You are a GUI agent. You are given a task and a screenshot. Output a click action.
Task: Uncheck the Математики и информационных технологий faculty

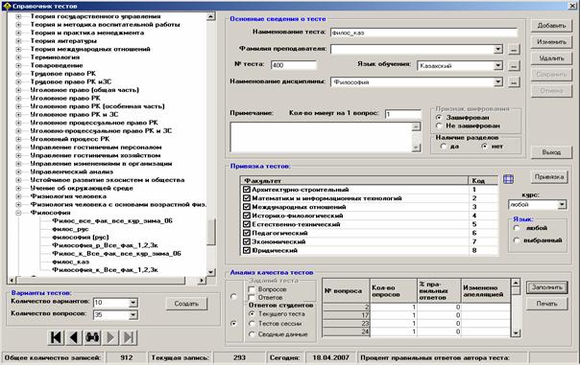tap(247, 198)
